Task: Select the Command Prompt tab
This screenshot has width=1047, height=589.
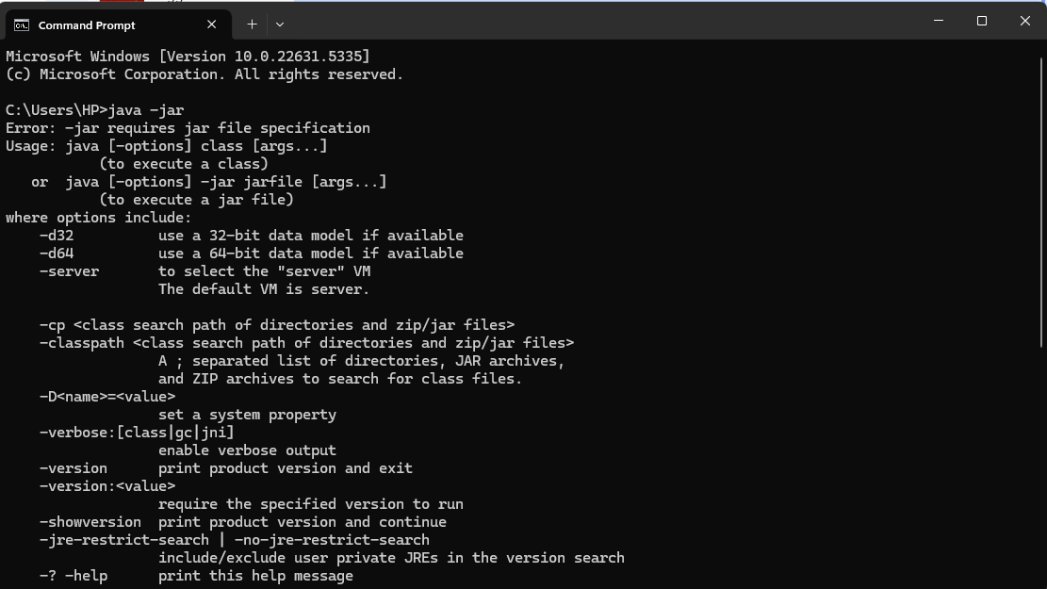Action: [x=118, y=25]
